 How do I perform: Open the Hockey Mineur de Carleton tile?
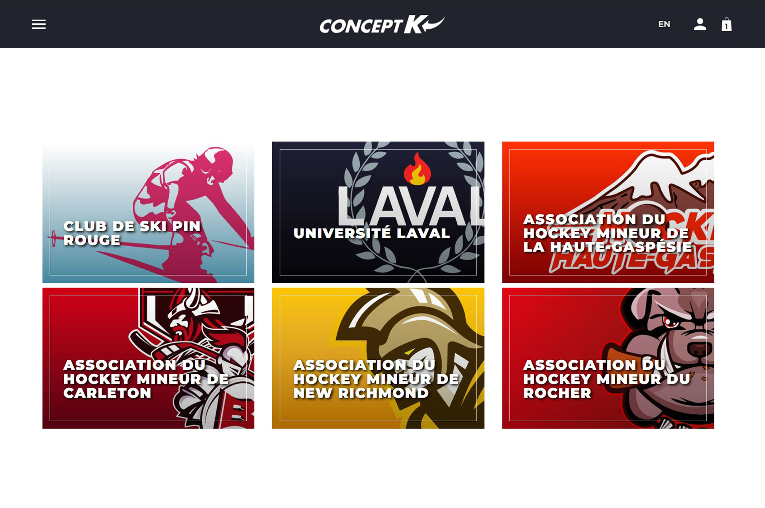point(148,358)
